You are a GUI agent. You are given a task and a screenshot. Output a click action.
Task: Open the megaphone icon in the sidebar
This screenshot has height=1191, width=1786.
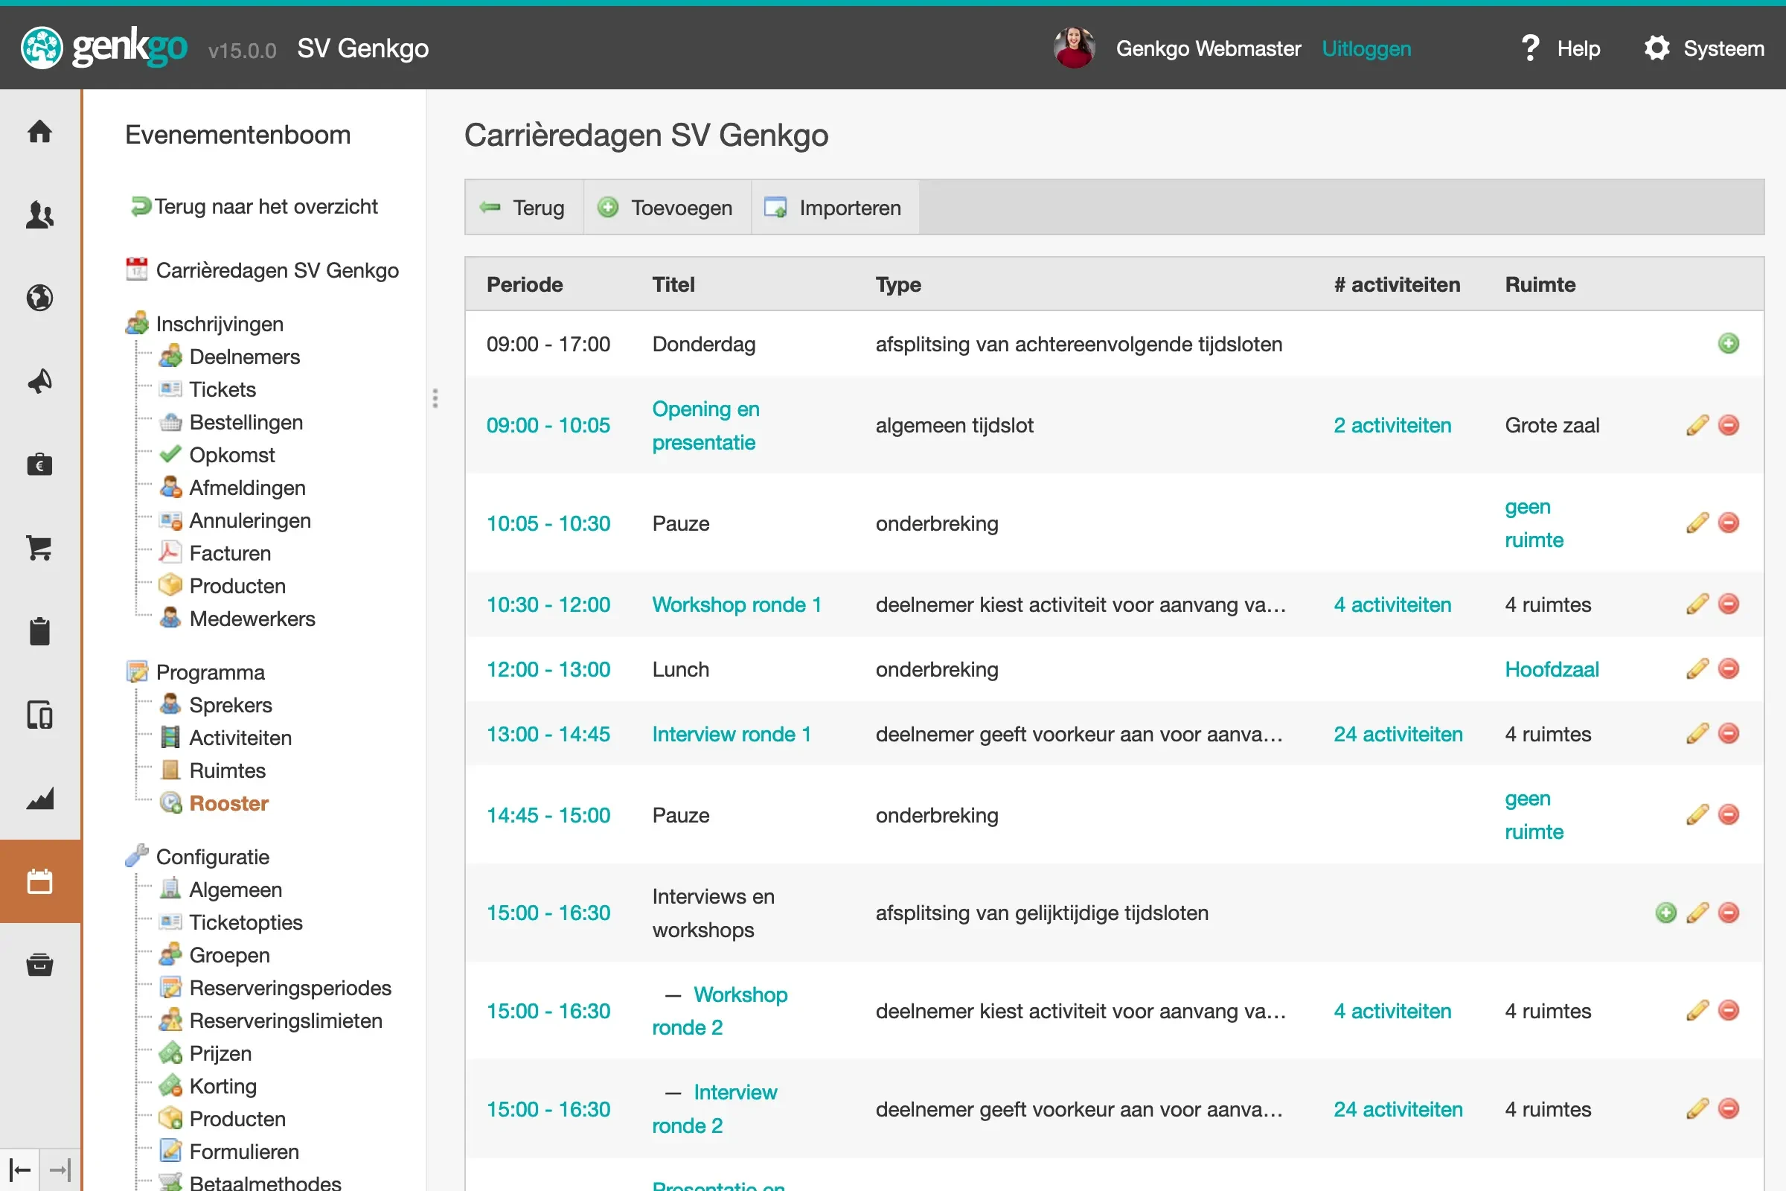(x=39, y=381)
